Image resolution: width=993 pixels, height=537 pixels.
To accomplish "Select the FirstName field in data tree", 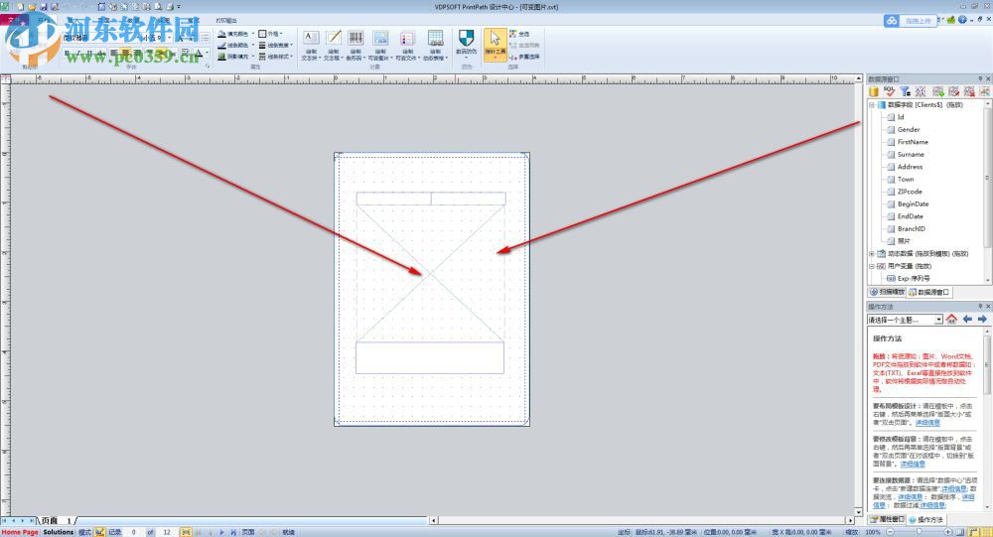I will (913, 142).
